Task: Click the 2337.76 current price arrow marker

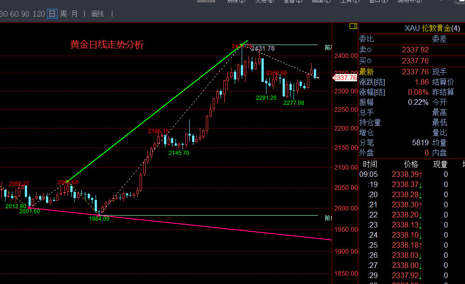Action: point(345,78)
